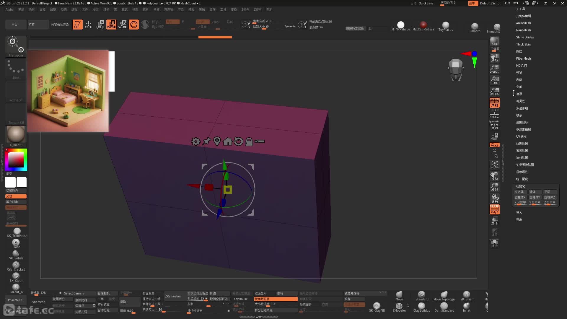Select the Move Topologic brush

[444, 296]
